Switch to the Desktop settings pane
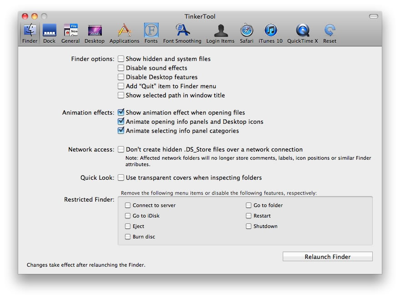This screenshot has height=299, width=400. tap(95, 33)
